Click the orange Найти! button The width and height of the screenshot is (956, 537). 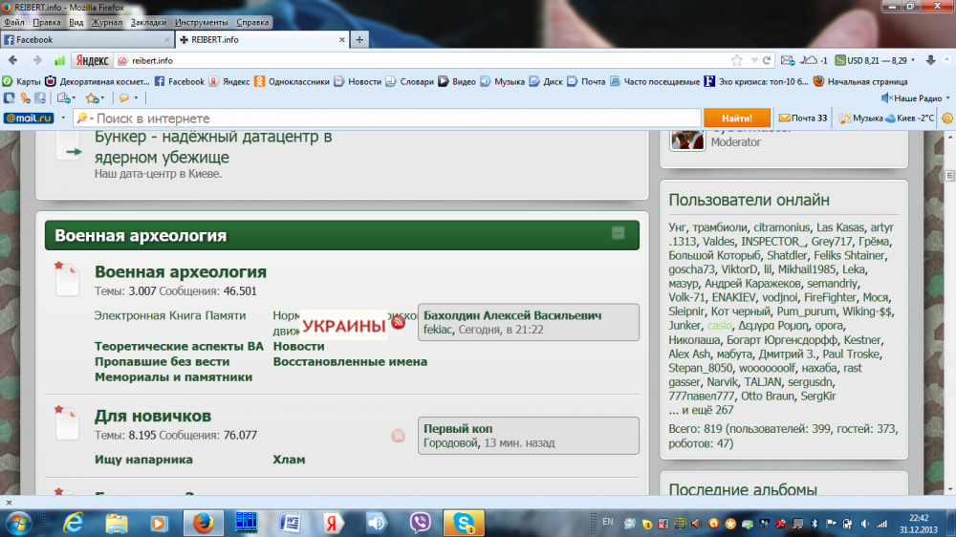737,118
